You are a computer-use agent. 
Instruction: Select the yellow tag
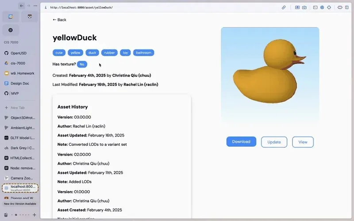(x=75, y=53)
